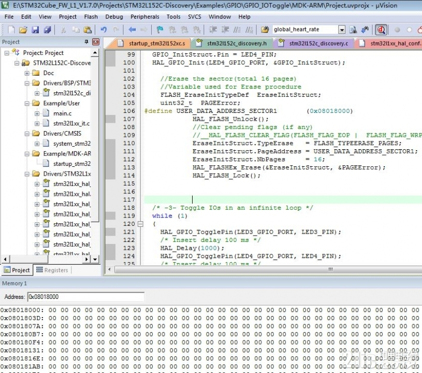422x373 pixels.
Task: Click the Cut toolbar icon
Action: coord(63,30)
